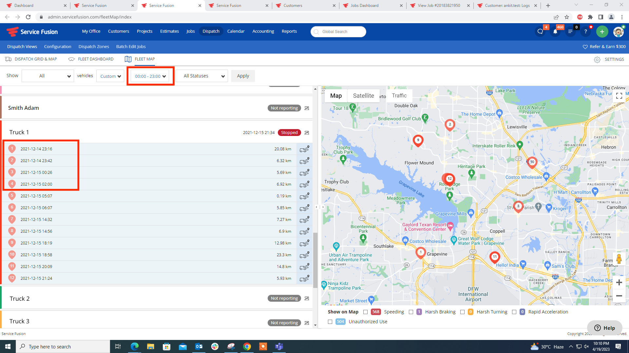Open the All Statuses dropdown

tap(202, 76)
